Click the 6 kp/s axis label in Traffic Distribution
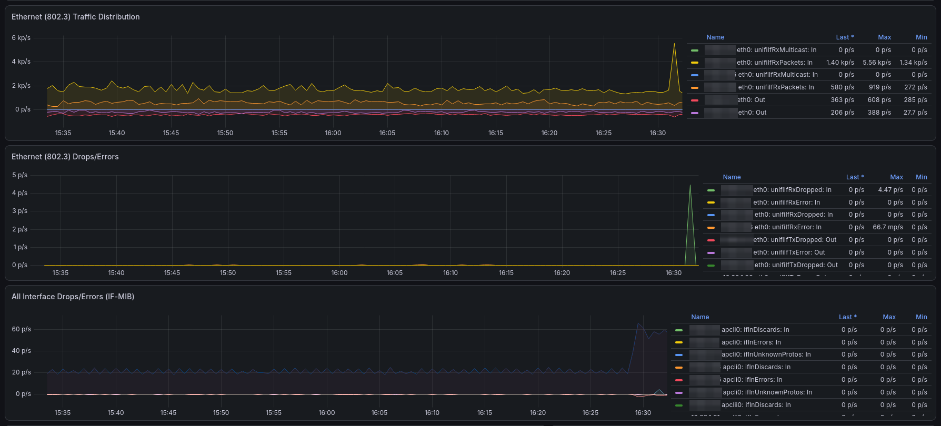 [x=21, y=38]
